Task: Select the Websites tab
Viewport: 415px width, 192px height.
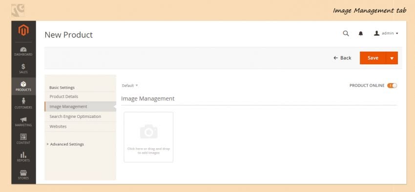Action: coord(80,127)
